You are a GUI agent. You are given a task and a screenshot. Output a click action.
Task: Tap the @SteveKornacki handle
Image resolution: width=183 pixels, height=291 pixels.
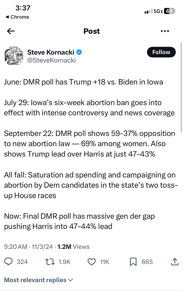coord(51,60)
